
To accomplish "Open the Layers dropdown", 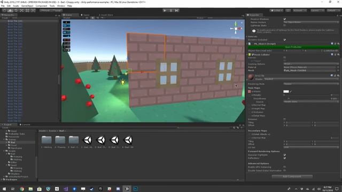I will coord(317,11).
